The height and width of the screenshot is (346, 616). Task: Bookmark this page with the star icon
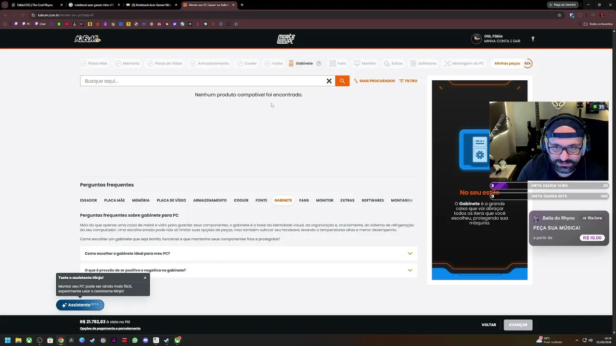559,15
